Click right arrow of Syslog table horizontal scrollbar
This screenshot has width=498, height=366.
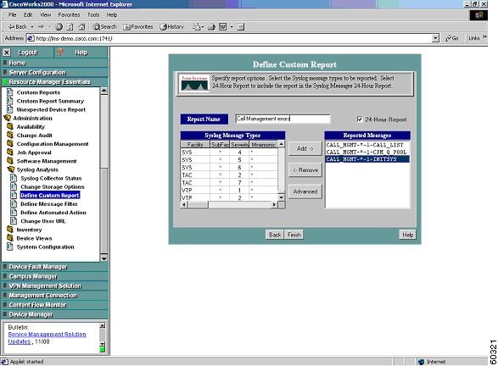[x=274, y=205]
